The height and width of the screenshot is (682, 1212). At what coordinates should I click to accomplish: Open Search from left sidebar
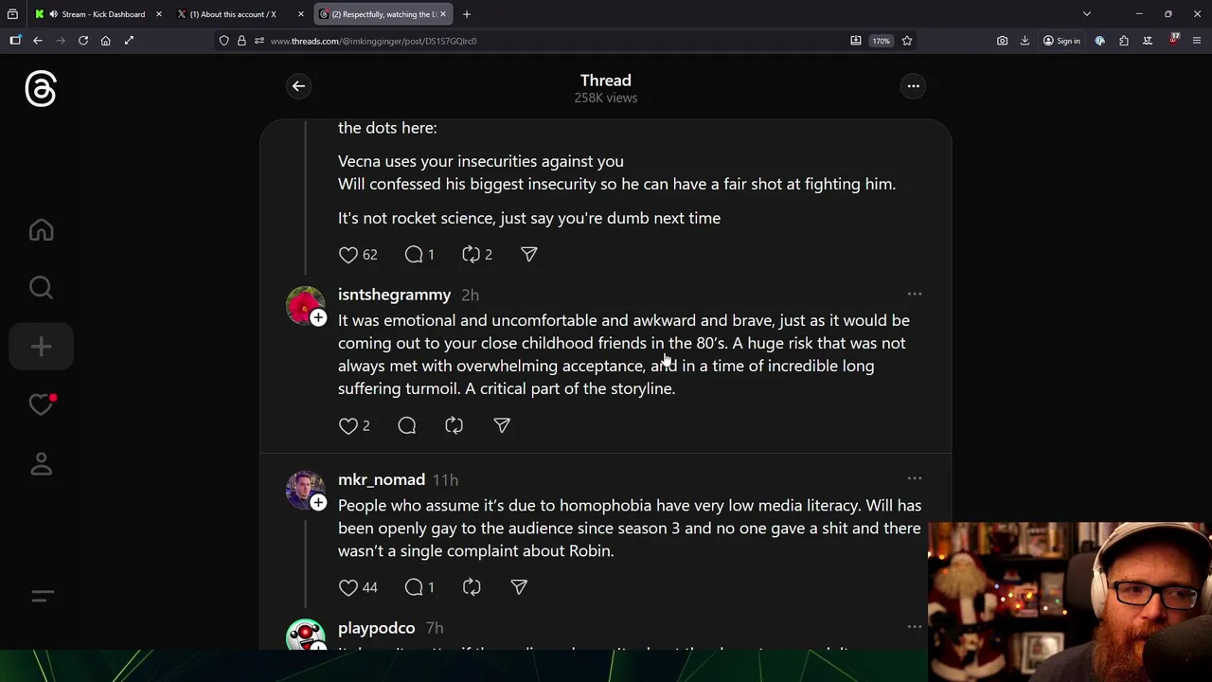click(x=41, y=287)
